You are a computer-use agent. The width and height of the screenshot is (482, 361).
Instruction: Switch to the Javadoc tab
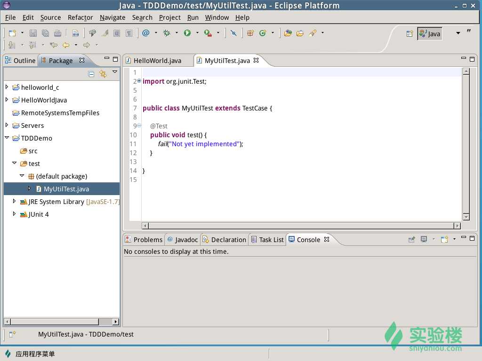tap(183, 240)
